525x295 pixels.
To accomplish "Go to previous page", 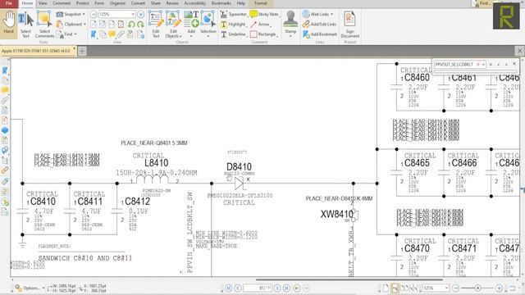I will pyautogui.click(x=238, y=288).
